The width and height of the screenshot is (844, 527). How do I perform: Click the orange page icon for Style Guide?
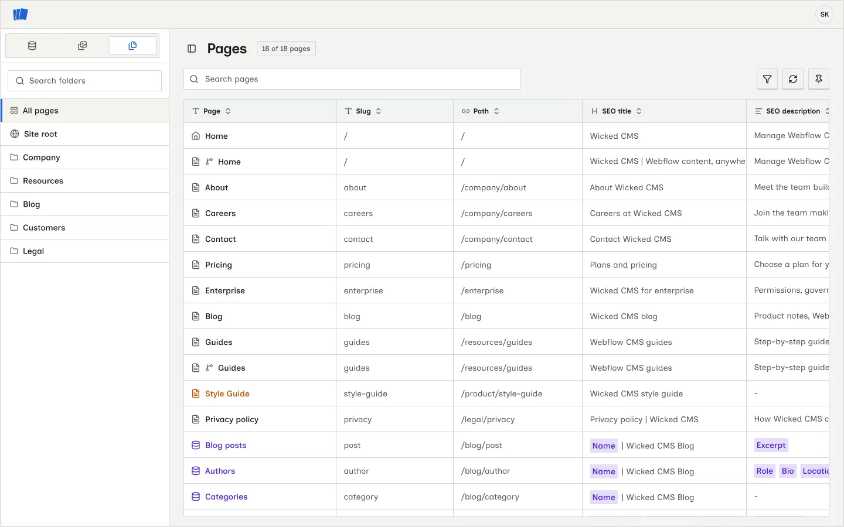[x=196, y=393]
